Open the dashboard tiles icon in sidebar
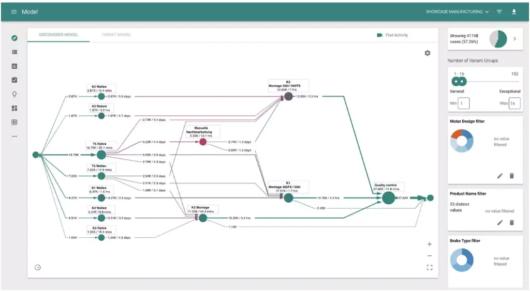 point(14,108)
